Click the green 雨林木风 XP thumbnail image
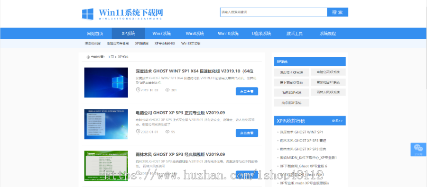 pyautogui.click(x=106, y=166)
